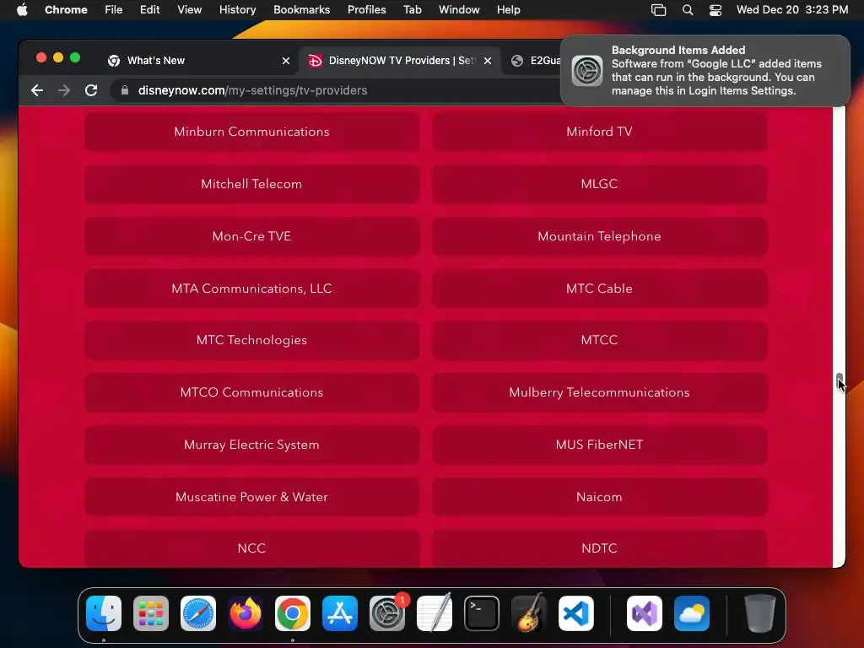Select Naicom provider

pyautogui.click(x=600, y=497)
